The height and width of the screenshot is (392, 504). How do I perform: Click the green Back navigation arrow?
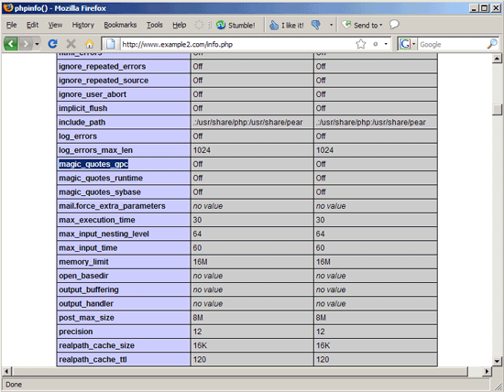tap(11, 43)
